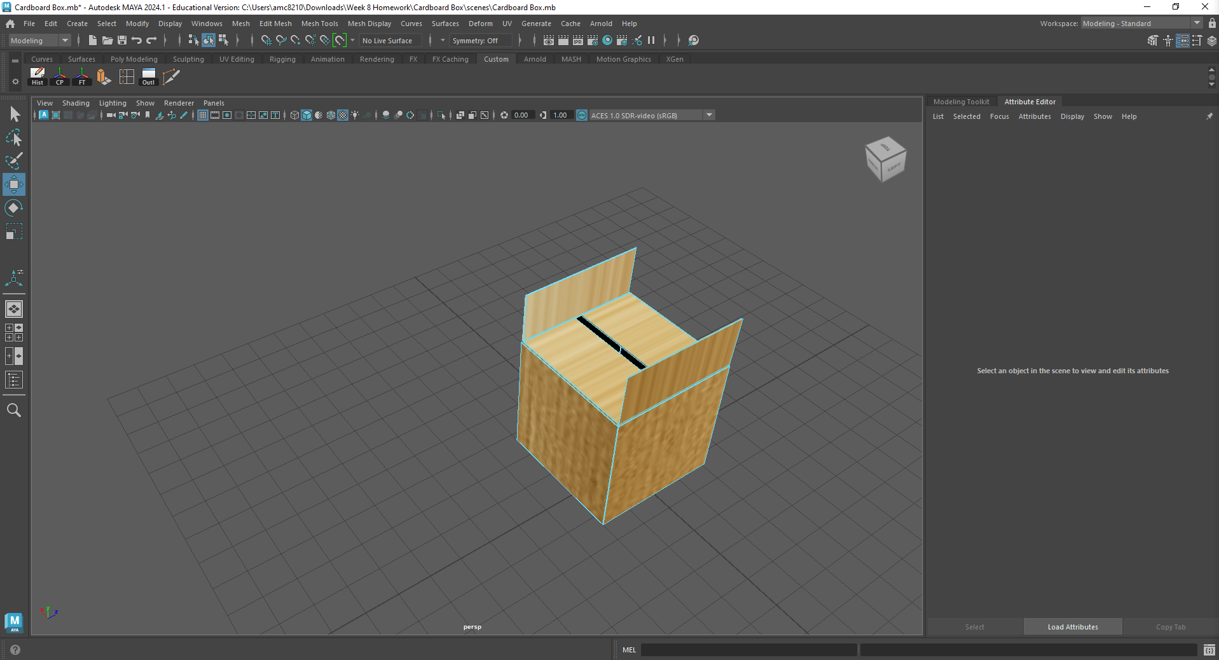Image resolution: width=1219 pixels, height=660 pixels.
Task: Open the Mesh Tools menu
Action: (x=319, y=24)
